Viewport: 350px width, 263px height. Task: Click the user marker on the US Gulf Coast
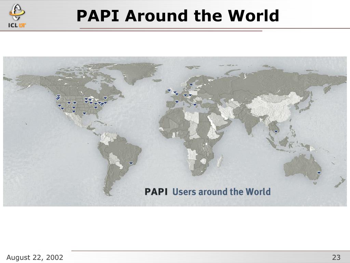[84, 113]
